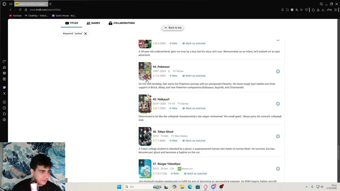Add Tokyo Ghoul to watchlist with plus ribbon

click(141, 130)
